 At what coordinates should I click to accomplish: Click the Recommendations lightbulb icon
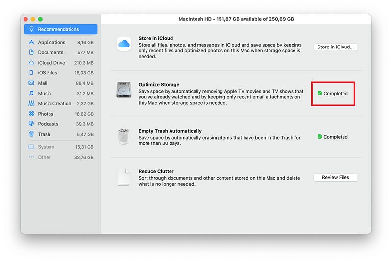[31, 29]
